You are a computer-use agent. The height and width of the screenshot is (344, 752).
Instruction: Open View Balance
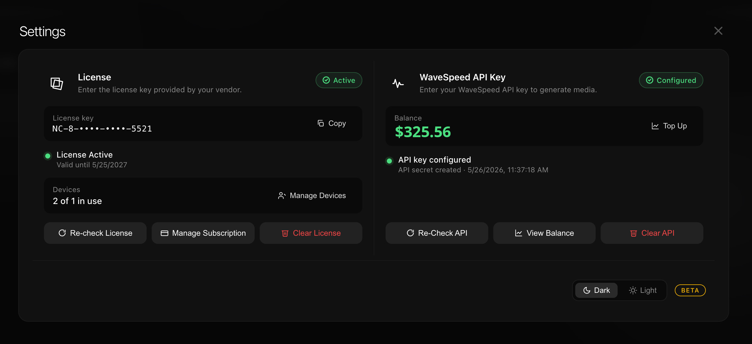[544, 233]
